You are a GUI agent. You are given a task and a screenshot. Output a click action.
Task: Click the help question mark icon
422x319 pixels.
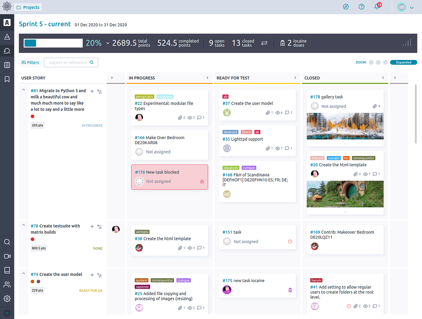pos(361,7)
